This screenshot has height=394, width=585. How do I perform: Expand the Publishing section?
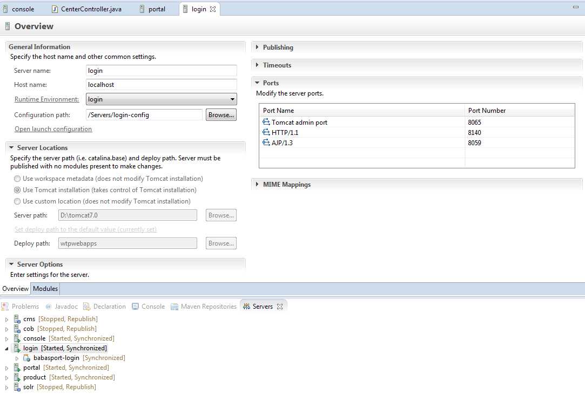point(257,47)
